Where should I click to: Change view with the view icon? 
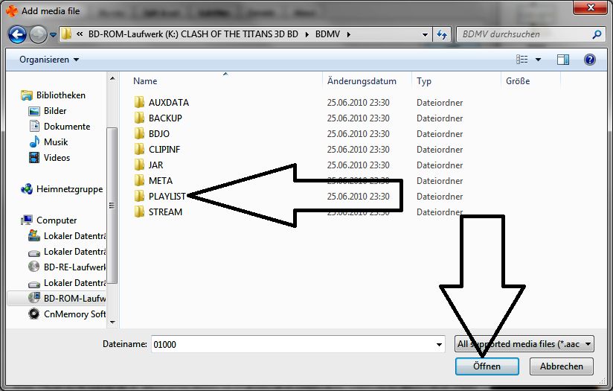click(522, 60)
